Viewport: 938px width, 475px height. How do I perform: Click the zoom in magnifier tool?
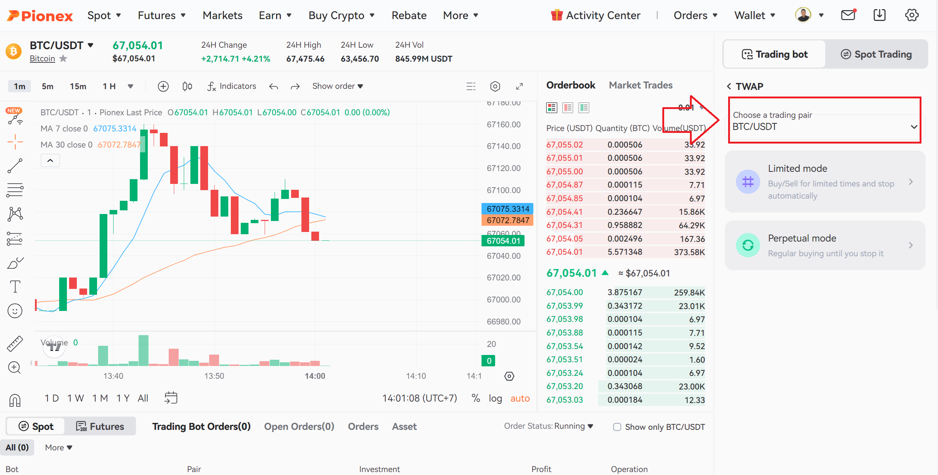tap(14, 367)
